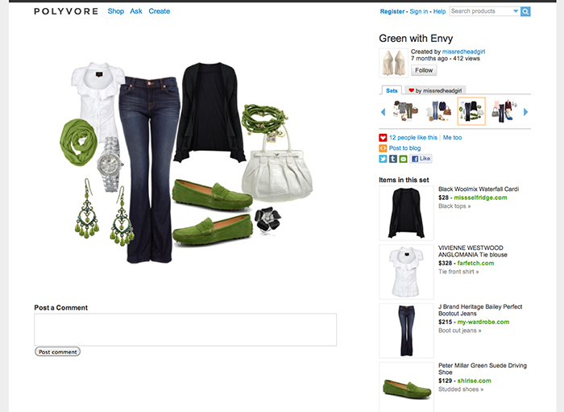Open the search category dropdown arrow
Viewport: 564px width, 412px height.
pyautogui.click(x=516, y=11)
